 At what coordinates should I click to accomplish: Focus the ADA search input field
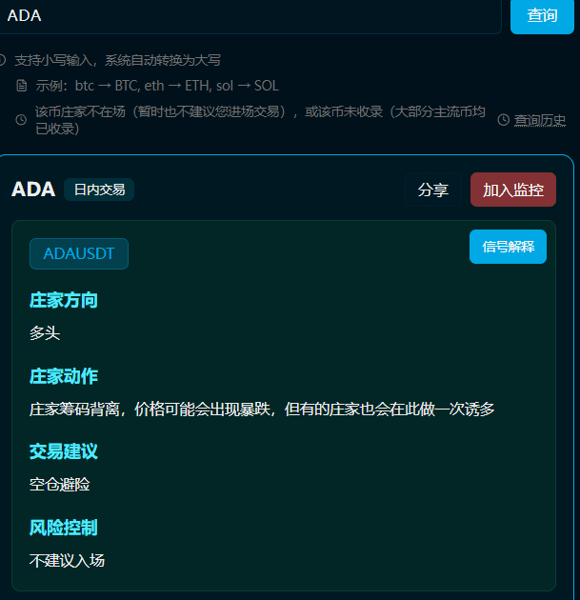click(250, 16)
